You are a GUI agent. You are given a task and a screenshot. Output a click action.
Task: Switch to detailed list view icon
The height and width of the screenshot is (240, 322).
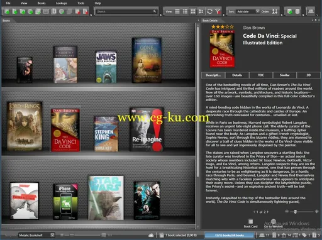185,11
